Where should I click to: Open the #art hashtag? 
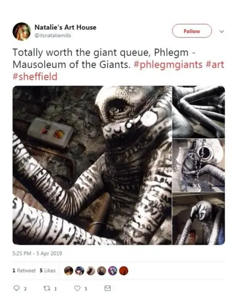click(x=215, y=65)
